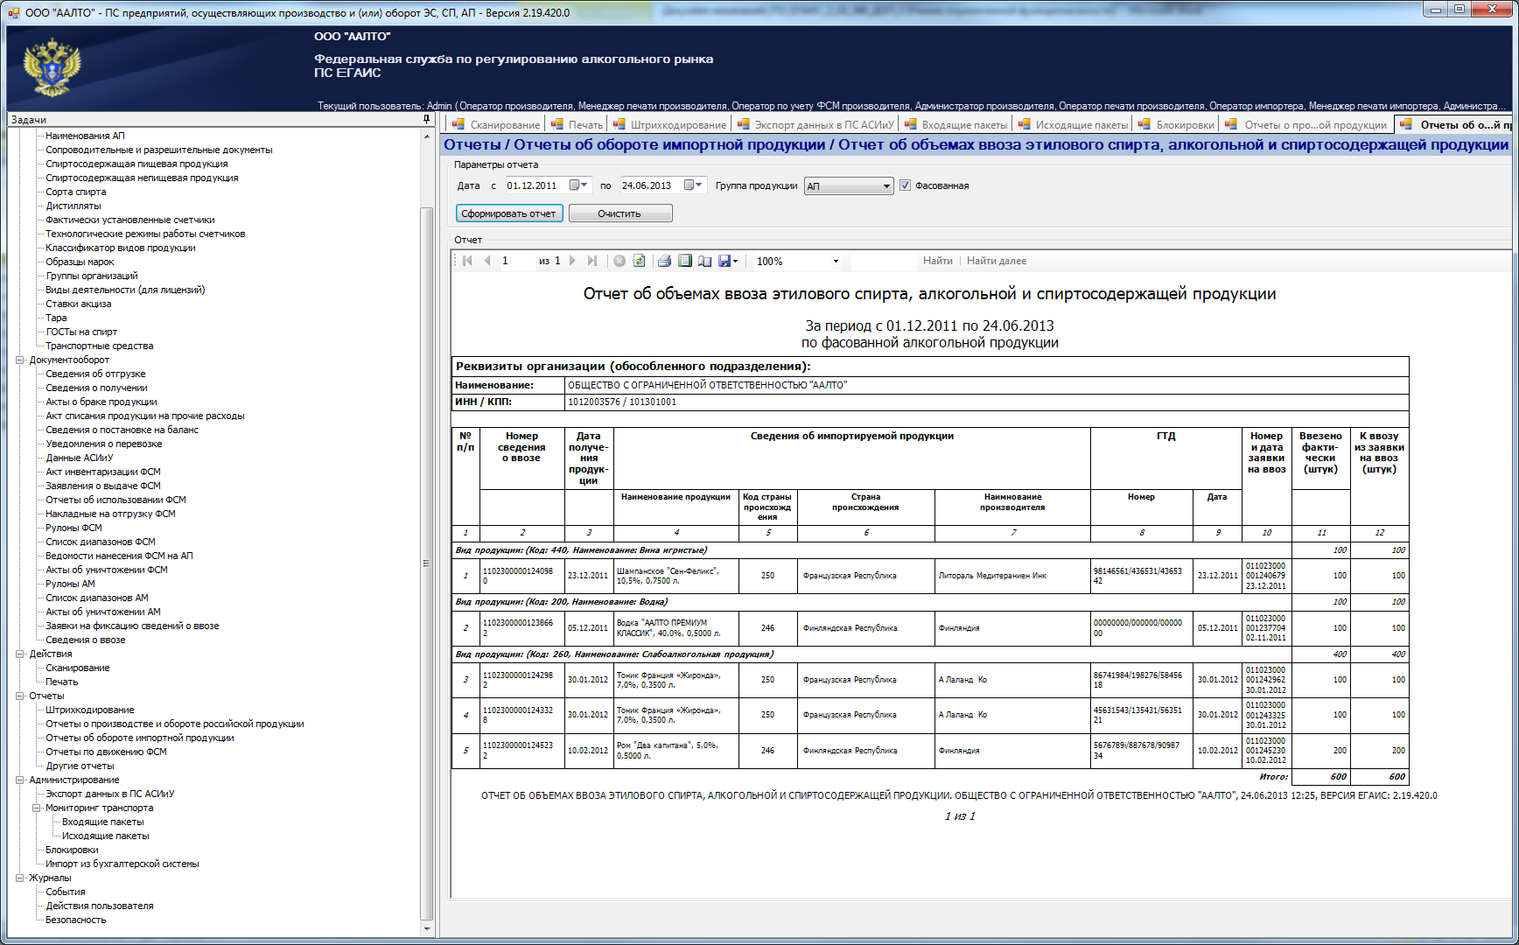Pin the Задачи panel with the pushpin icon
Viewport: 1519px width, 945px height.
(426, 119)
